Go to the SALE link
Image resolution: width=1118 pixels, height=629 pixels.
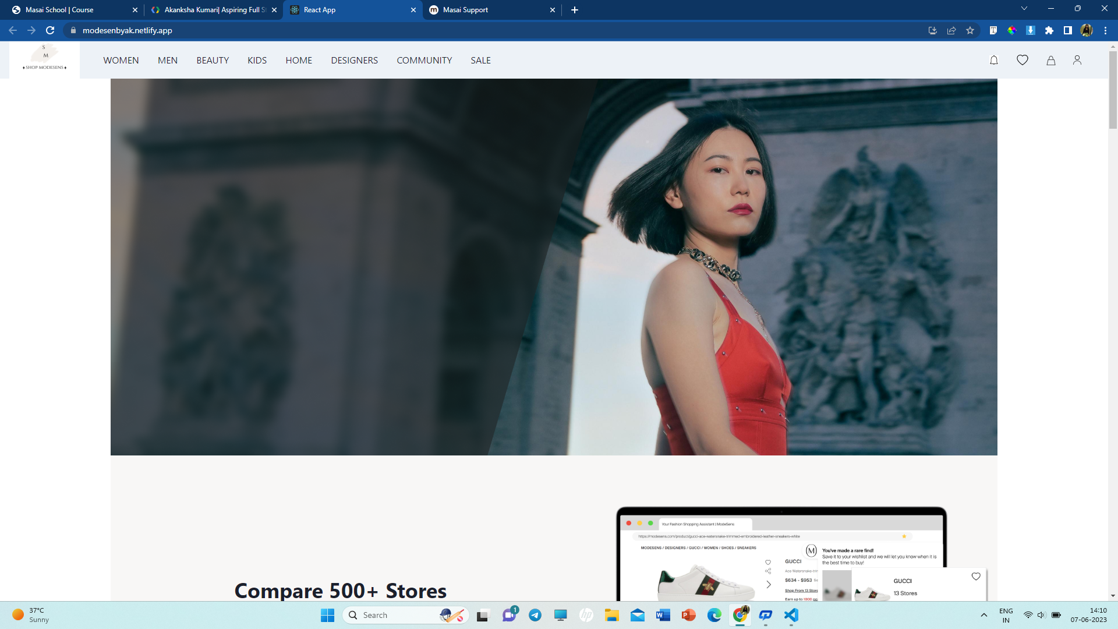coord(480,61)
